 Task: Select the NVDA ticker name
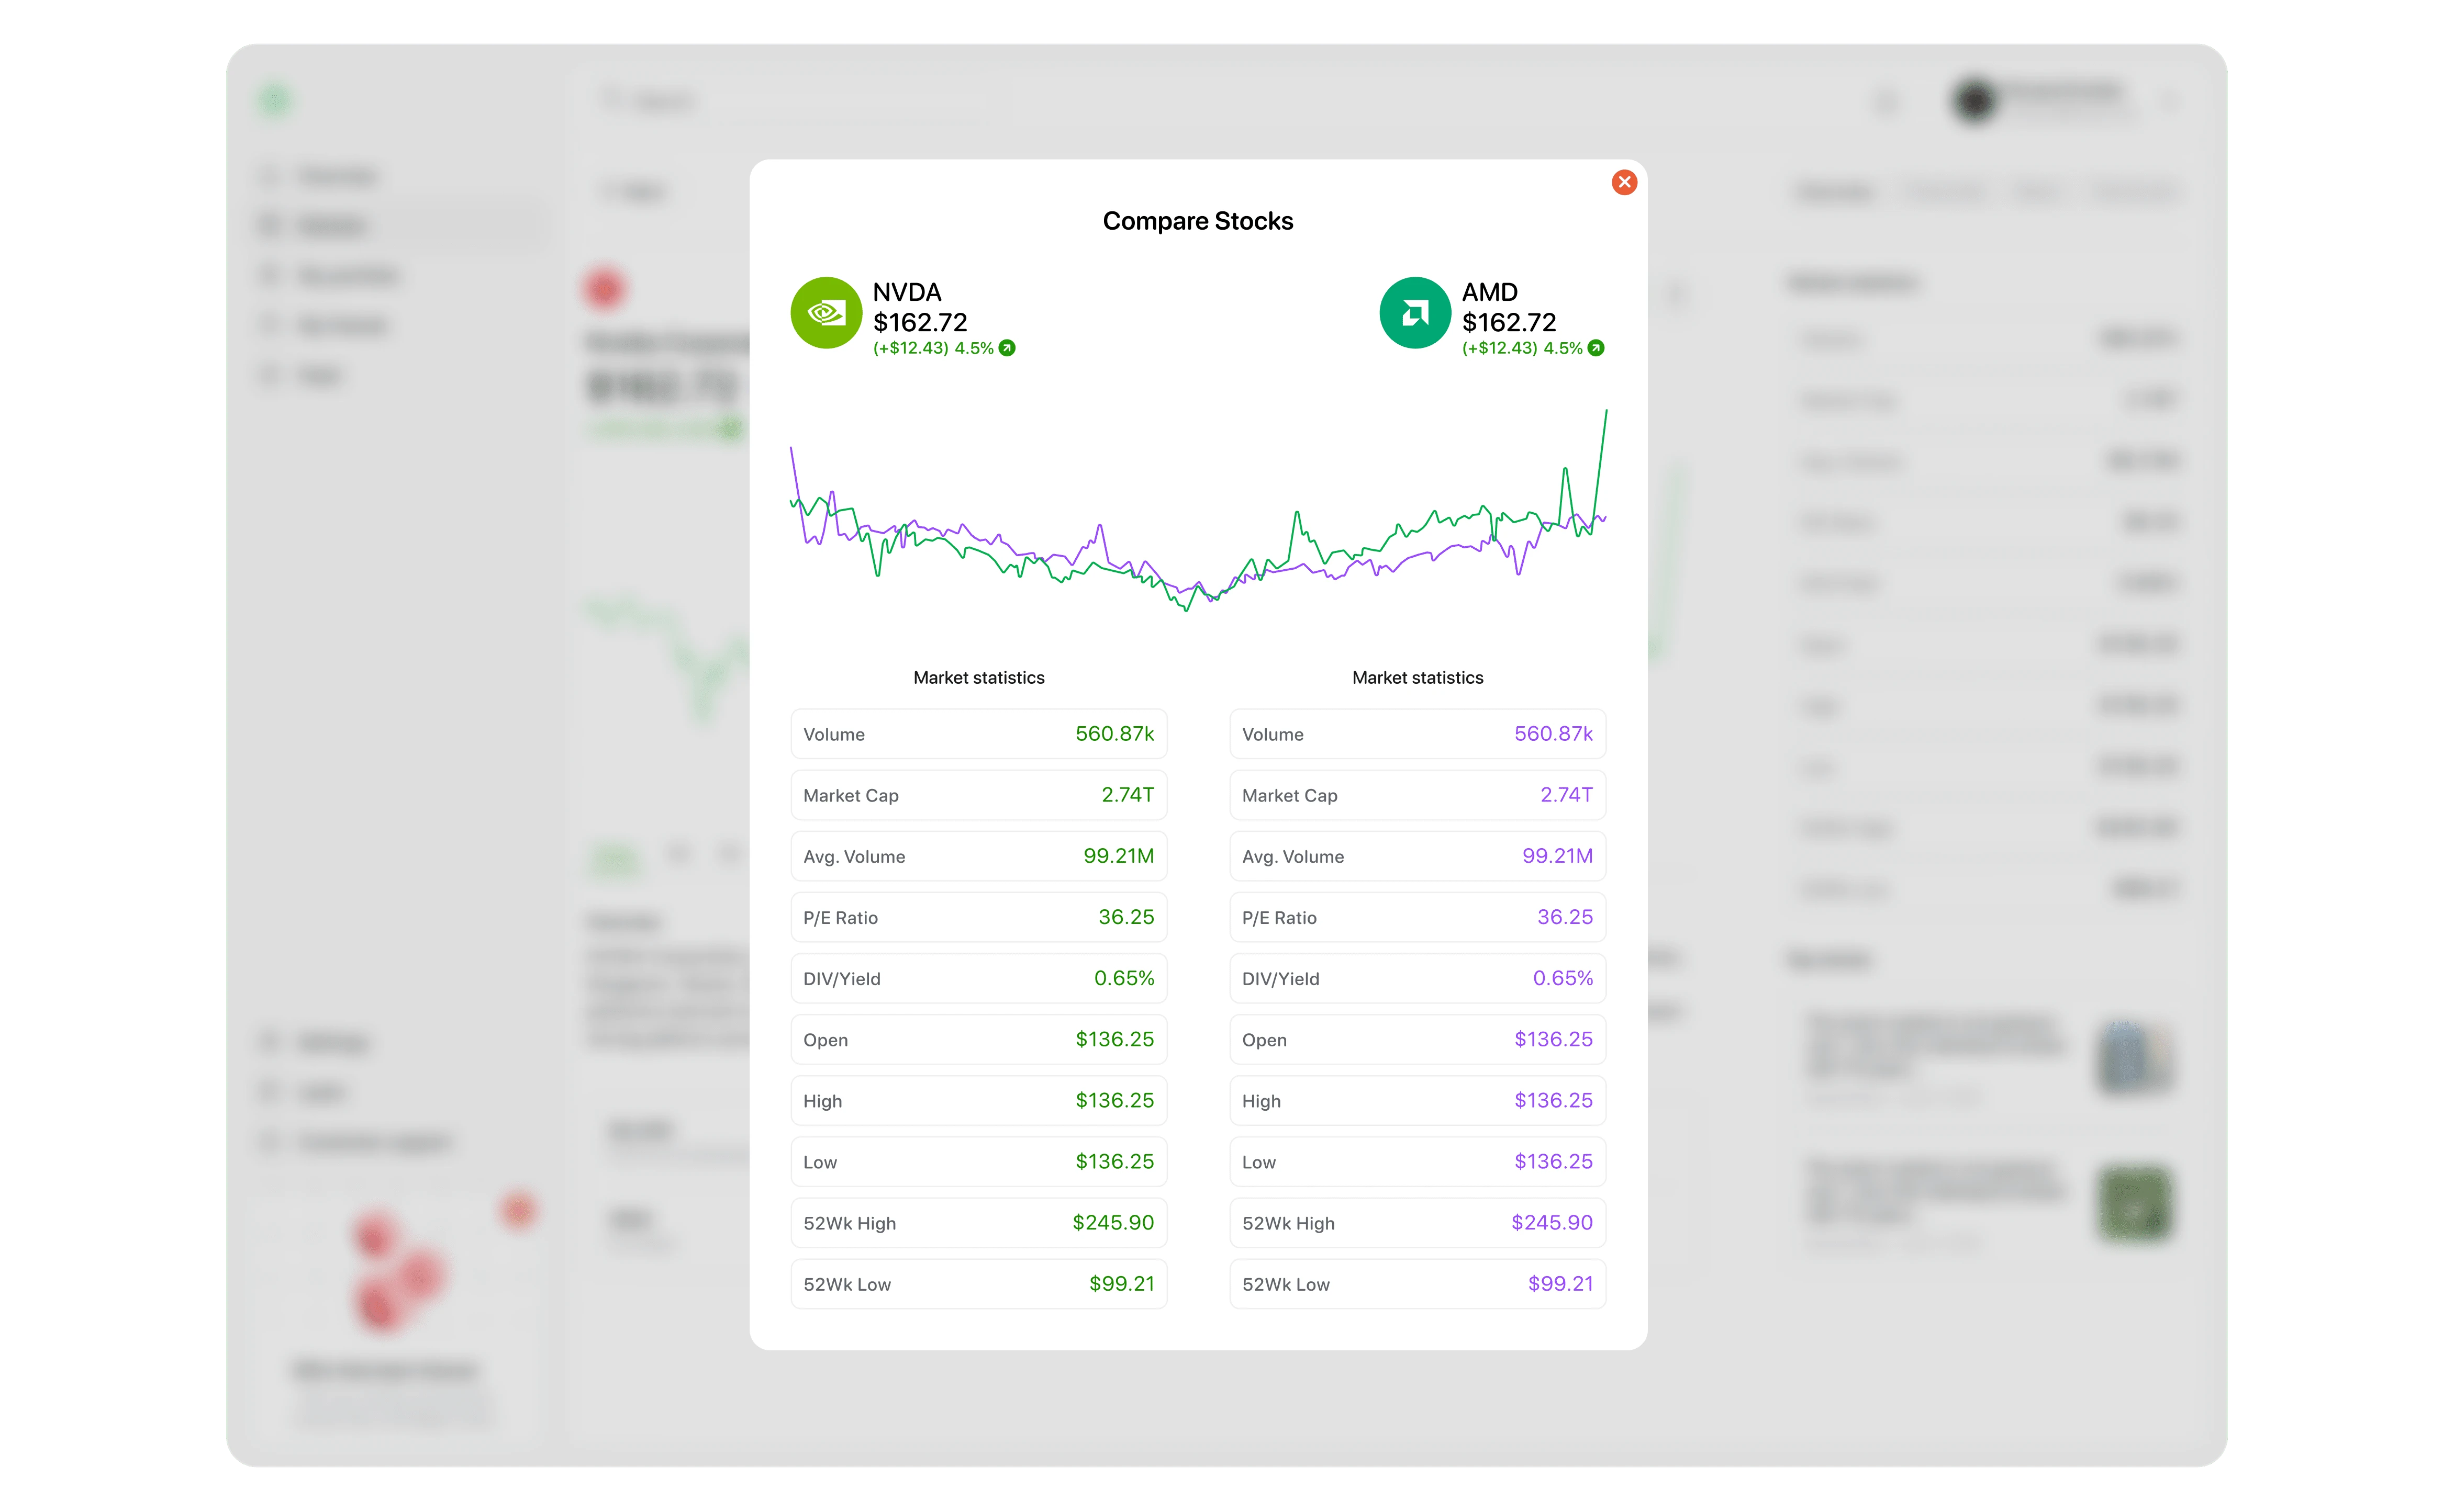click(x=906, y=292)
